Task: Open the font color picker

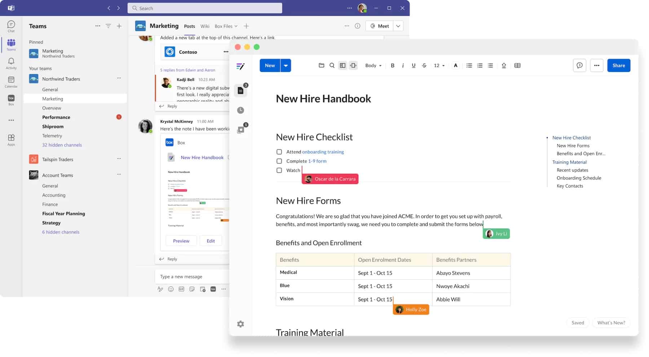Action: click(x=455, y=65)
